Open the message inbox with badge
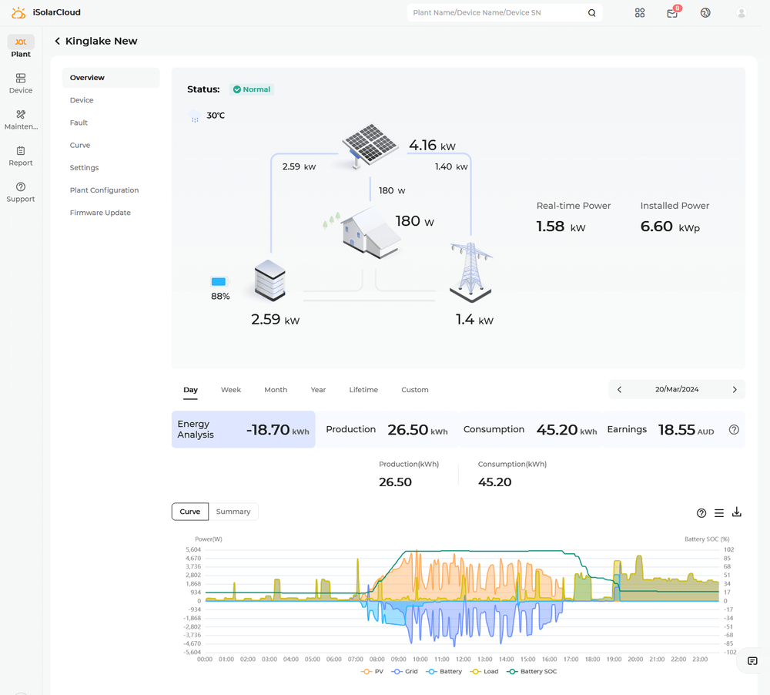This screenshot has height=695, width=770. click(673, 13)
